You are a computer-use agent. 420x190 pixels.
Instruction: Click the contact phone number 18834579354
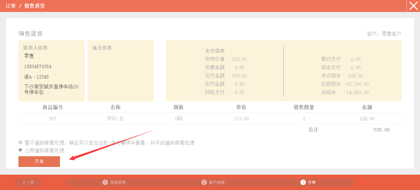[38, 67]
